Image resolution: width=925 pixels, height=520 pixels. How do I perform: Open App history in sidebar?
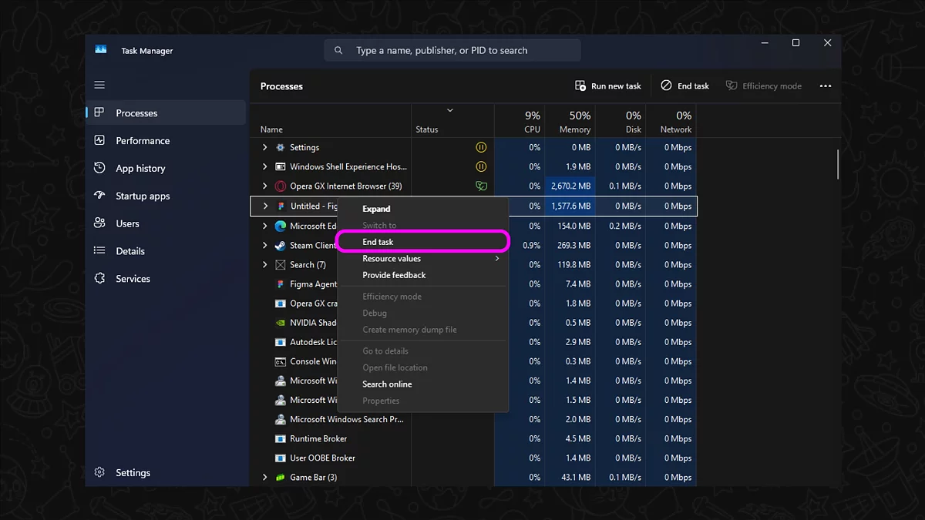pos(140,169)
